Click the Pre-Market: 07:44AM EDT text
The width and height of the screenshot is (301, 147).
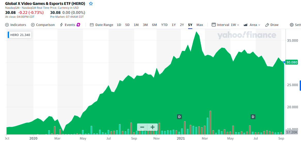pyautogui.click(x=67, y=17)
